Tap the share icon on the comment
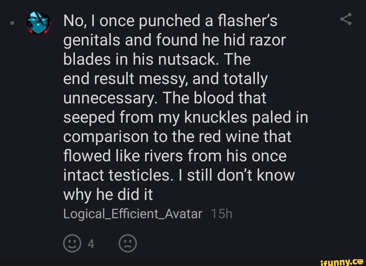 click(x=346, y=19)
